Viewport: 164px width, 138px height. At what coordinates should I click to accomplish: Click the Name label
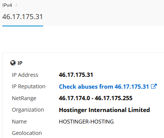(x=19, y=122)
